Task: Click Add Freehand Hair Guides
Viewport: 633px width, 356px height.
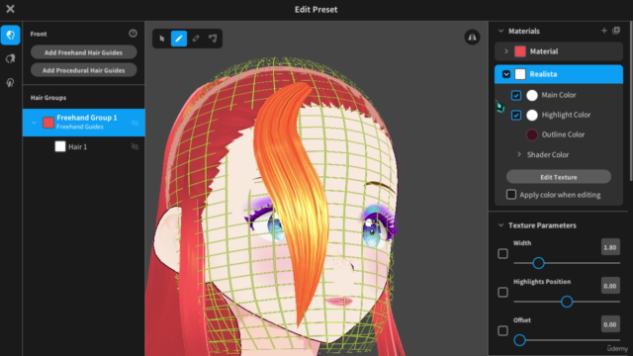Action: pos(83,52)
